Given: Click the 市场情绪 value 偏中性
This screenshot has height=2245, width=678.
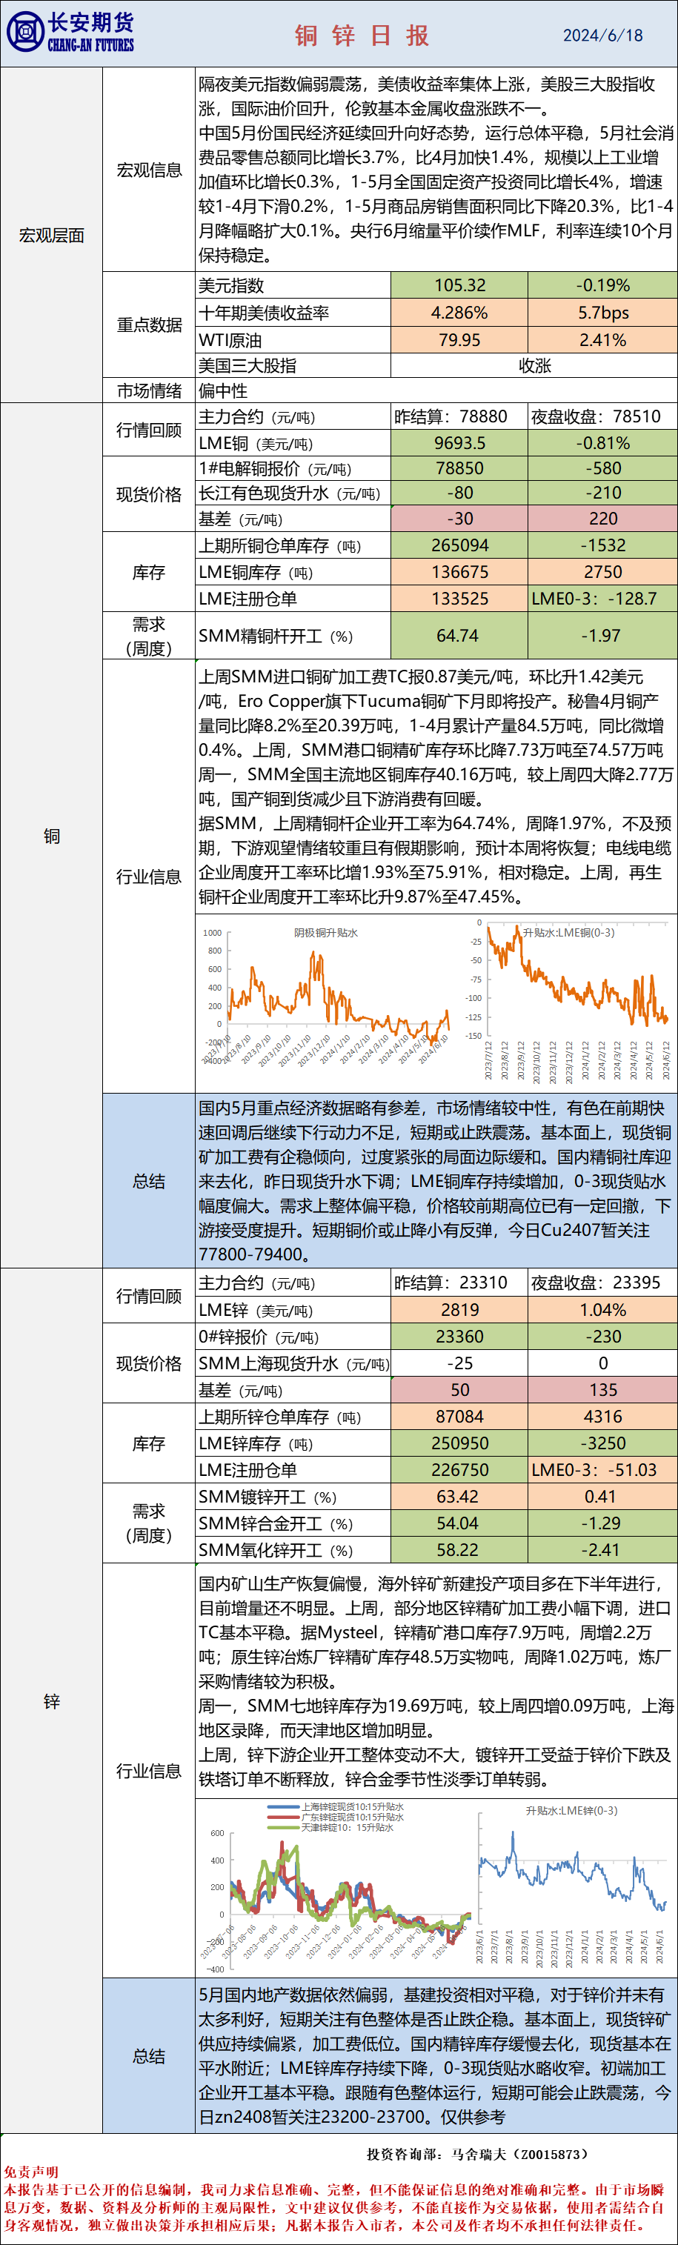Looking at the screenshot, I should (436, 390).
